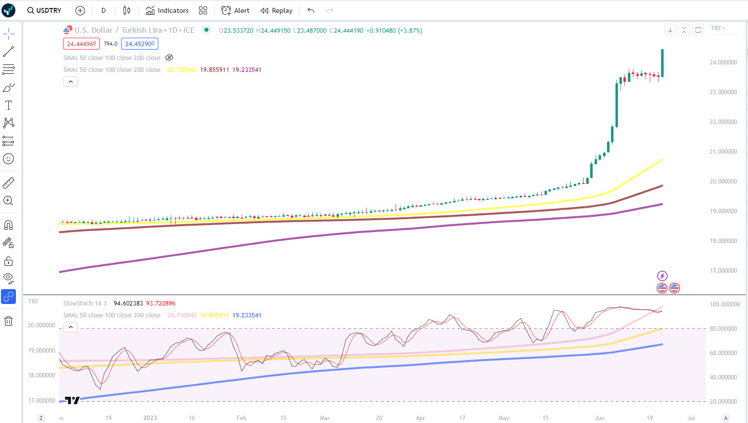This screenshot has height=423, width=748.
Task: Remove drawings with the trash icon
Action: click(8, 321)
